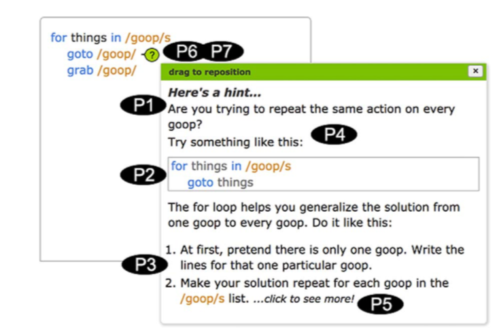Click the P5 annotation marker
499x334 pixels.
coord(380,304)
